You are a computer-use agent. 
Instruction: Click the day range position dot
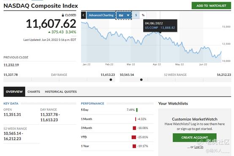(x=111, y=80)
